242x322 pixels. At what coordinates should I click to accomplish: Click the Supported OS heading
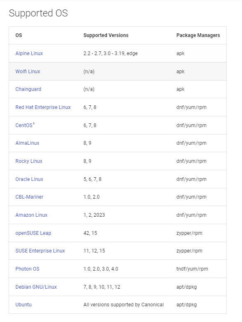click(x=38, y=13)
